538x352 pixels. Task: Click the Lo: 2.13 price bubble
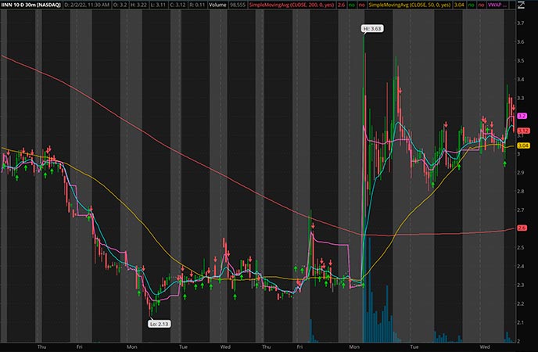tap(159, 323)
